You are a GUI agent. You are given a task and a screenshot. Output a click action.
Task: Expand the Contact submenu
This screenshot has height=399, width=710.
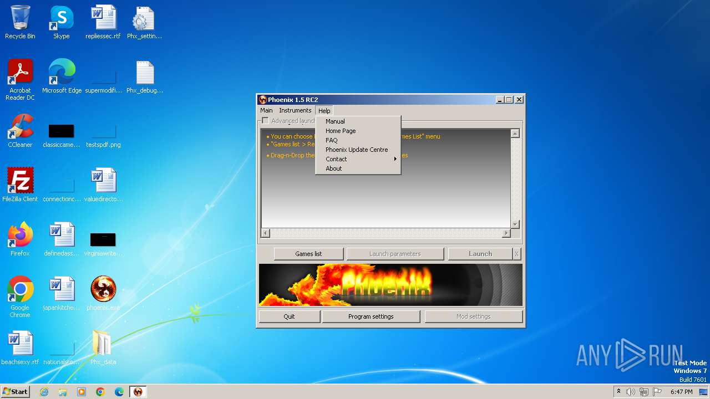click(x=358, y=159)
